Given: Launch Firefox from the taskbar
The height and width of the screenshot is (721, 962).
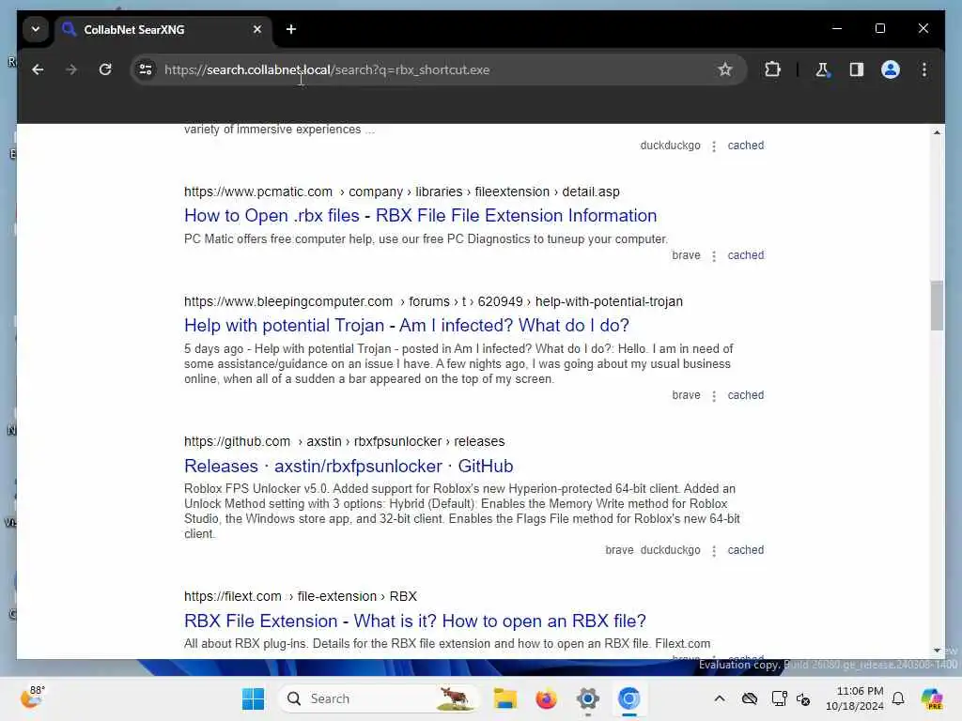Looking at the screenshot, I should [546, 698].
